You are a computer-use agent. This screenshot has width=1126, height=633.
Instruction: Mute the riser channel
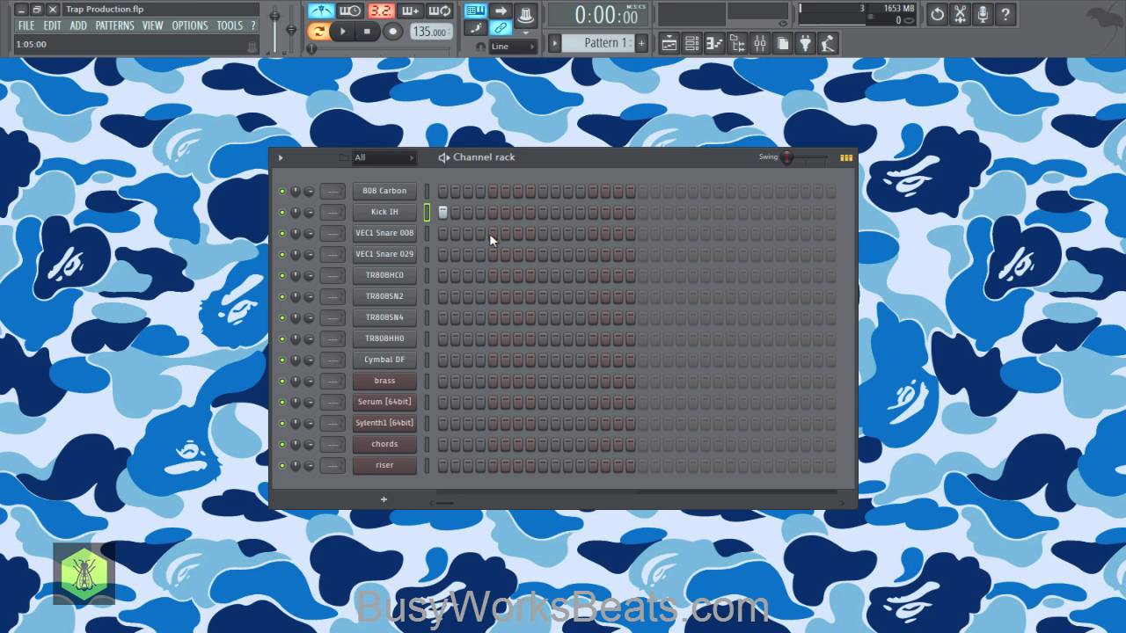[x=282, y=465]
